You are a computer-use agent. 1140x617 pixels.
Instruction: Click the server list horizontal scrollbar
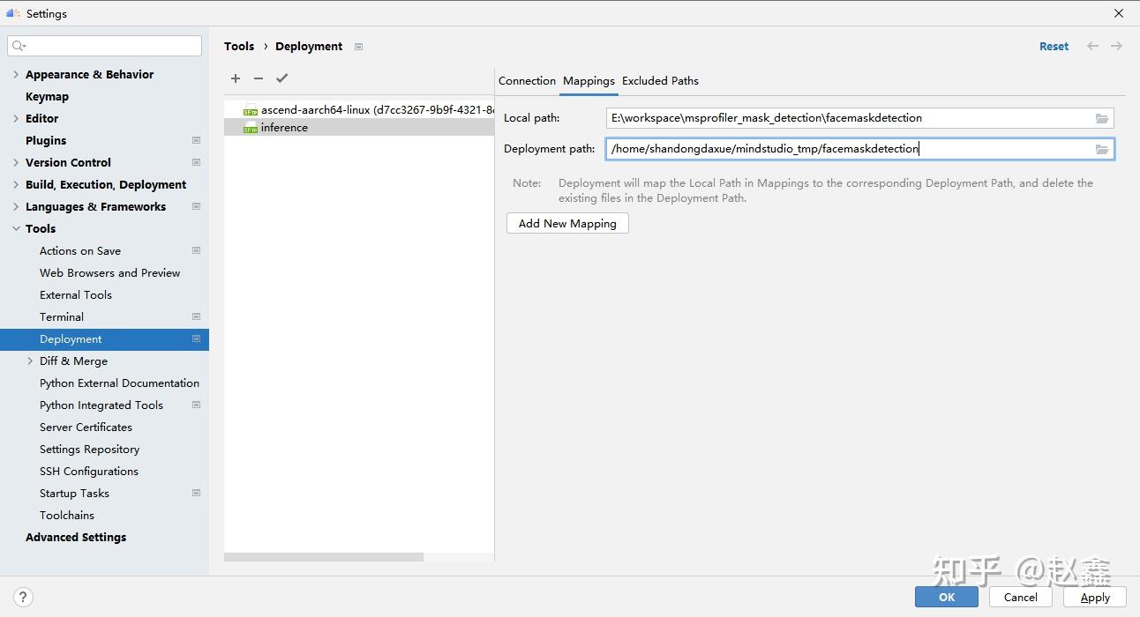[324, 557]
